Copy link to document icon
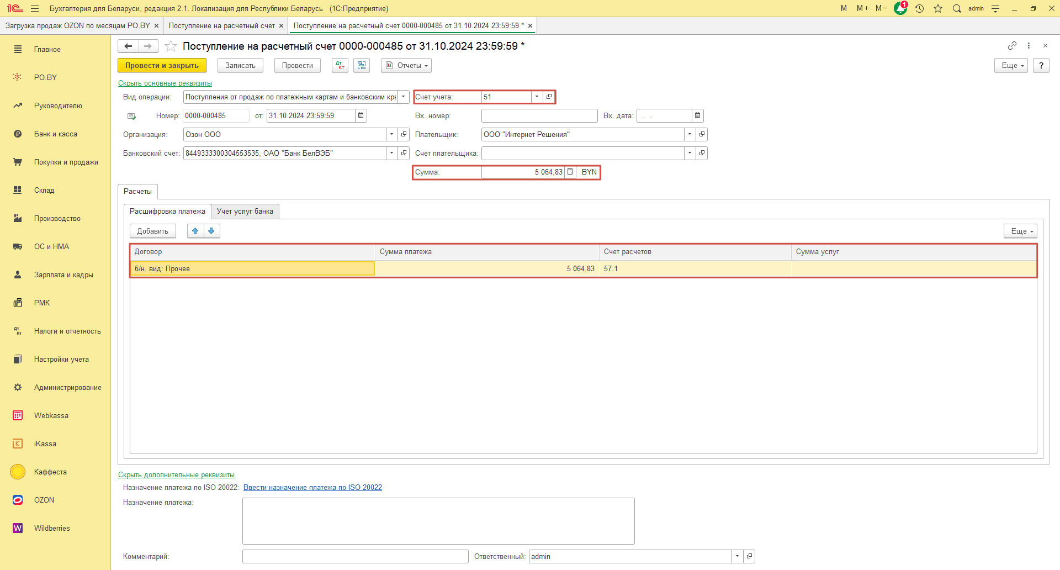1060x570 pixels. [1012, 45]
